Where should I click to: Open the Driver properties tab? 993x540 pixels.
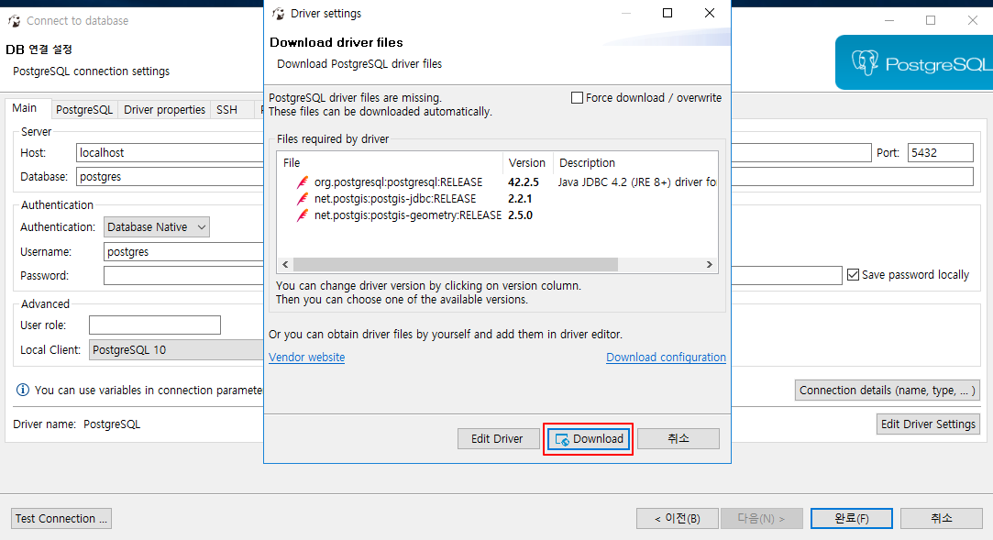tap(165, 109)
